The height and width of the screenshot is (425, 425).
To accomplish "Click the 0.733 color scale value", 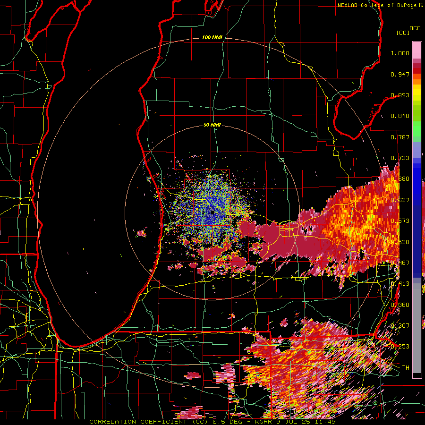I will 400,158.
